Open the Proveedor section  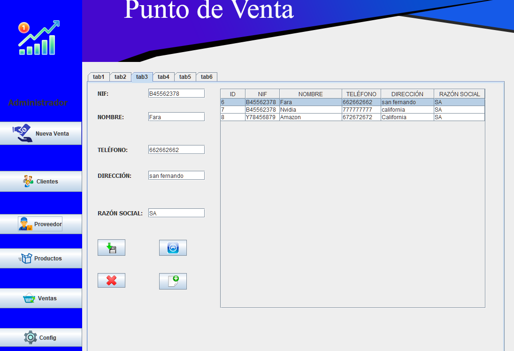pyautogui.click(x=40, y=224)
